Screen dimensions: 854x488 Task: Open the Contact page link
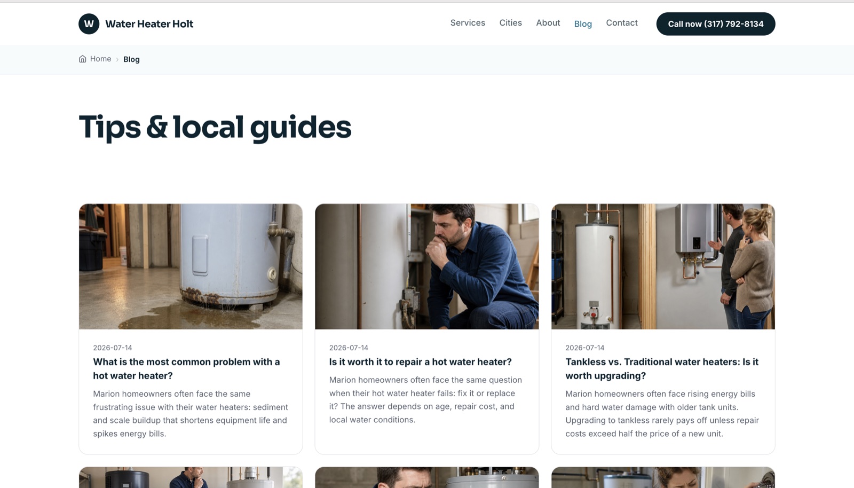(x=622, y=23)
